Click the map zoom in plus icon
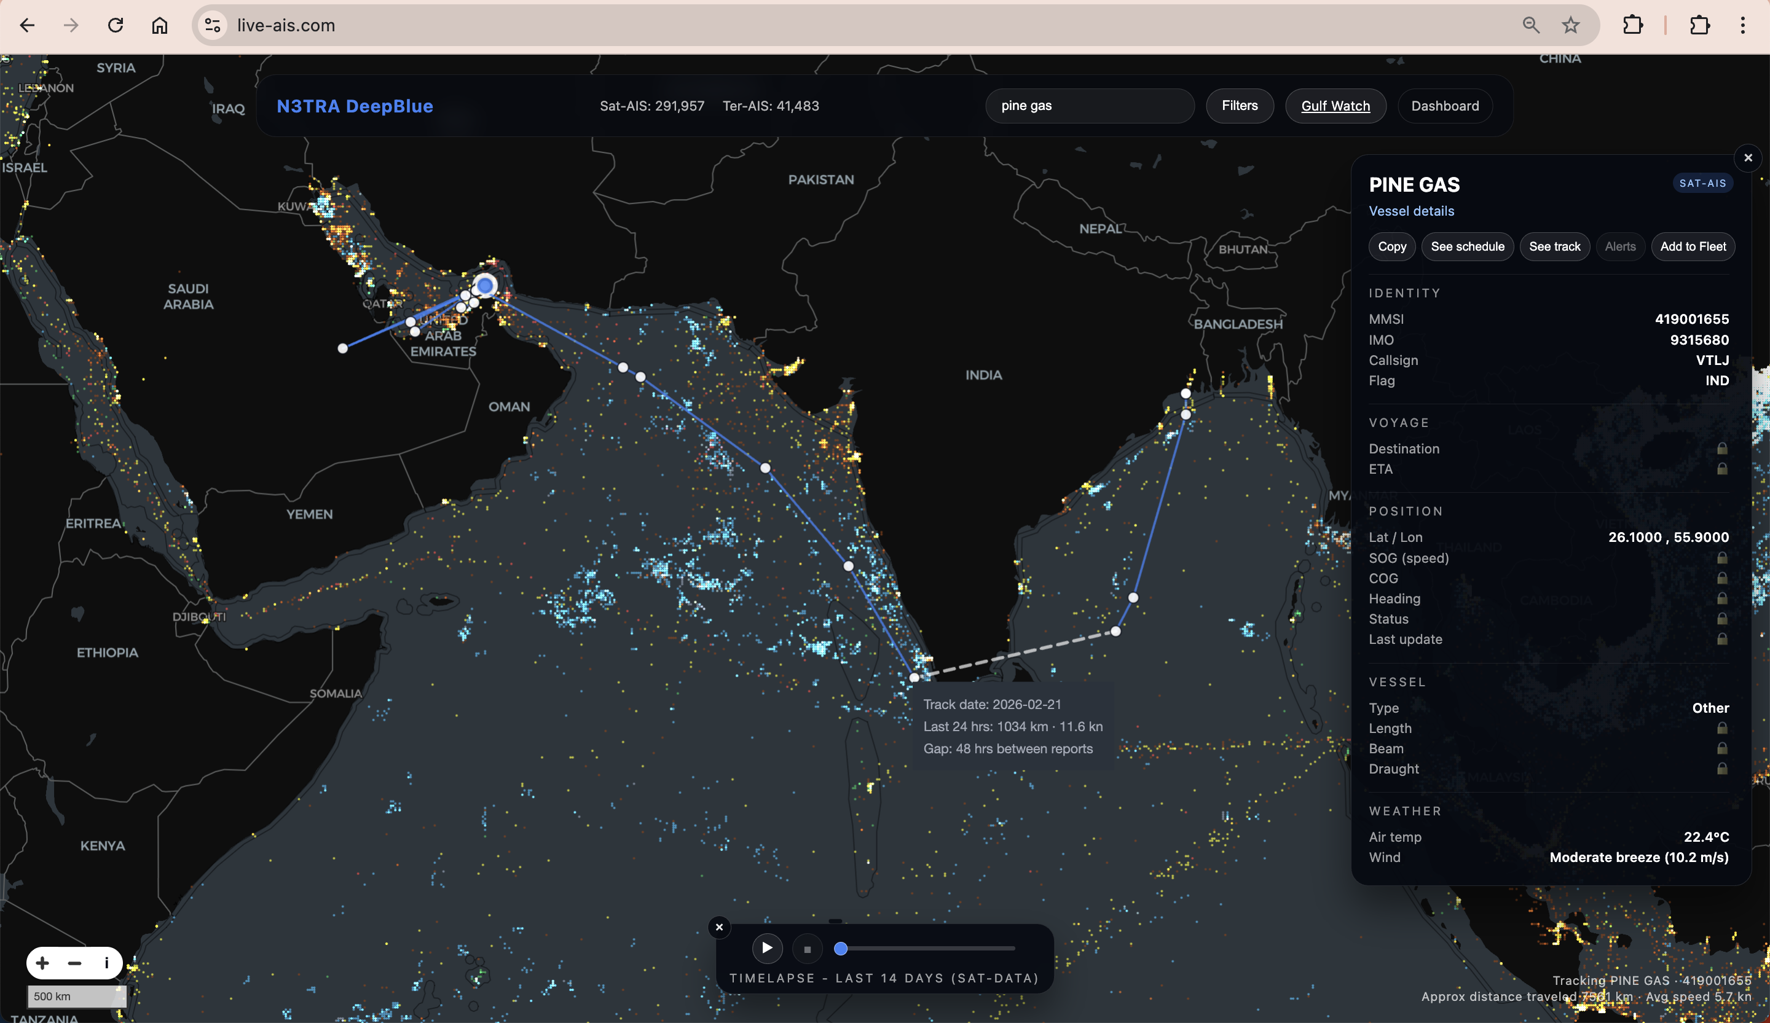Screen dimensions: 1770x1023 point(42,963)
